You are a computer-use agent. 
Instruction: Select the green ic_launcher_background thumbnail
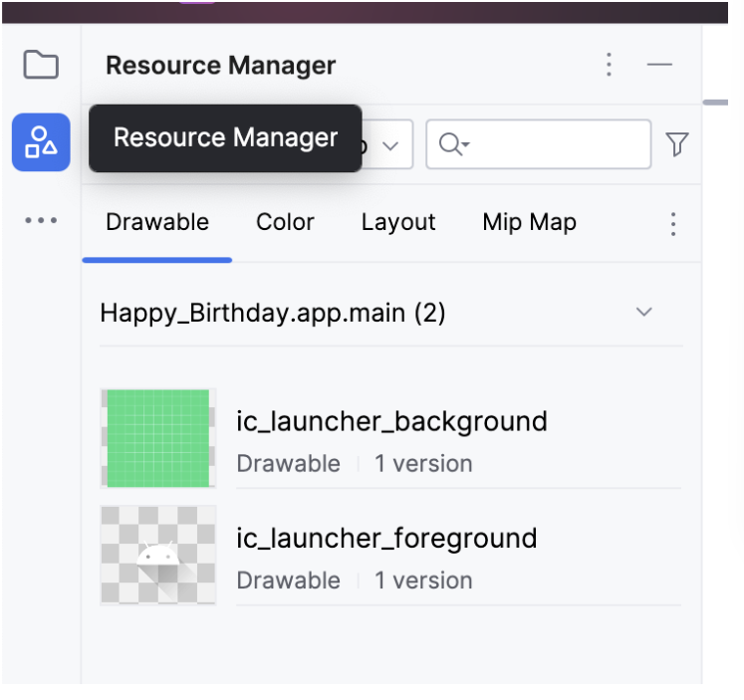click(158, 438)
